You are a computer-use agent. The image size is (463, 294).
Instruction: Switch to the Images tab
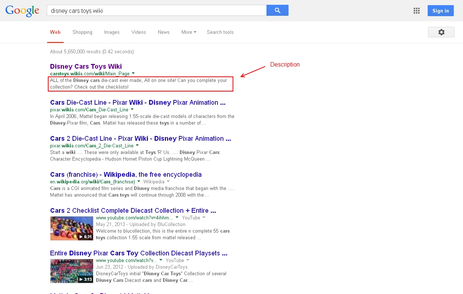point(112,32)
